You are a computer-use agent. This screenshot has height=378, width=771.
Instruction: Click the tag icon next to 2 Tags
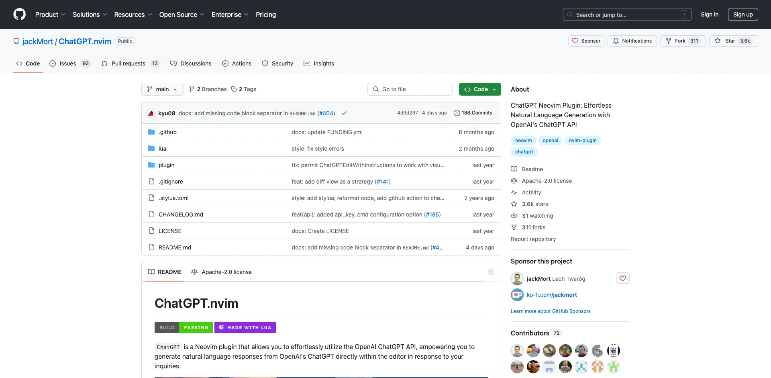click(x=234, y=89)
